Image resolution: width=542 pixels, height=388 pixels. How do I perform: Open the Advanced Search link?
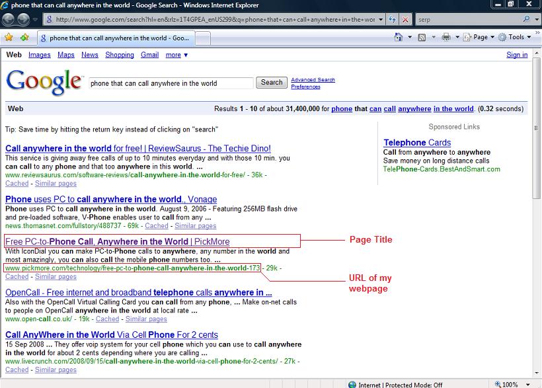(313, 79)
